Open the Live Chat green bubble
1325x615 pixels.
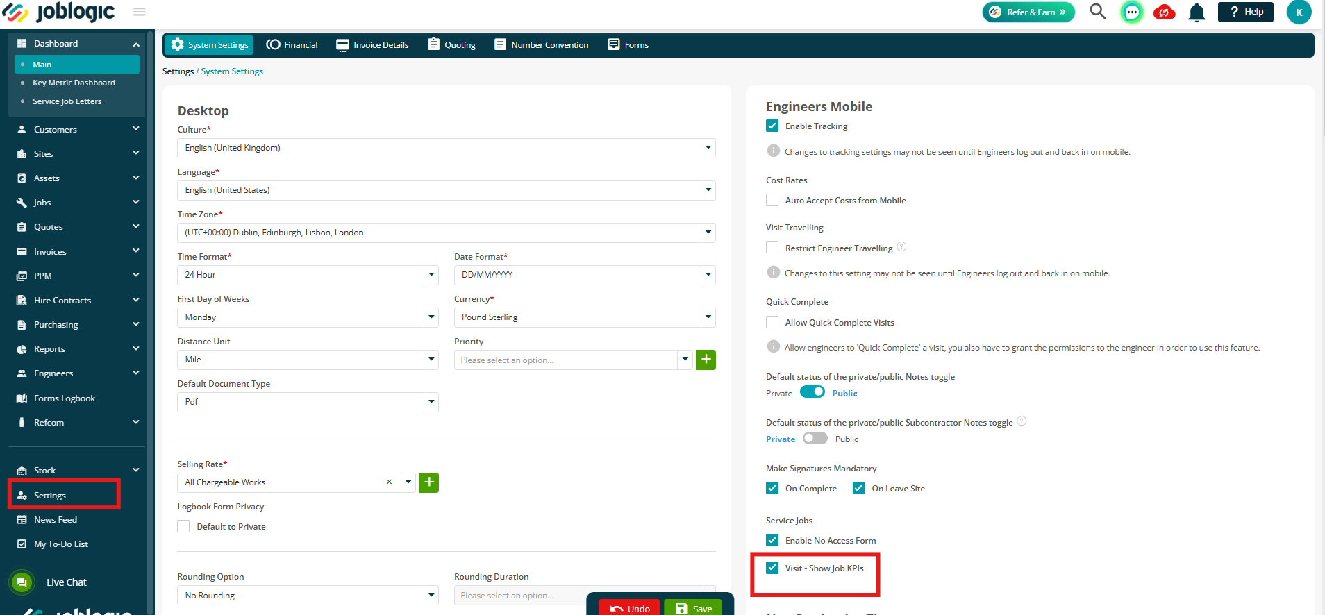pos(22,582)
